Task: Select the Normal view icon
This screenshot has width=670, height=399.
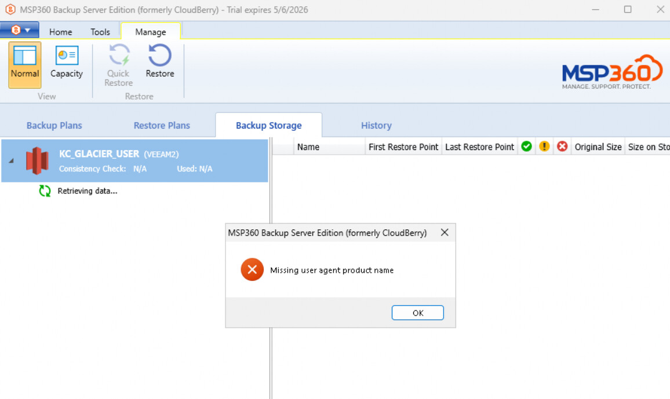Action: pyautogui.click(x=24, y=57)
